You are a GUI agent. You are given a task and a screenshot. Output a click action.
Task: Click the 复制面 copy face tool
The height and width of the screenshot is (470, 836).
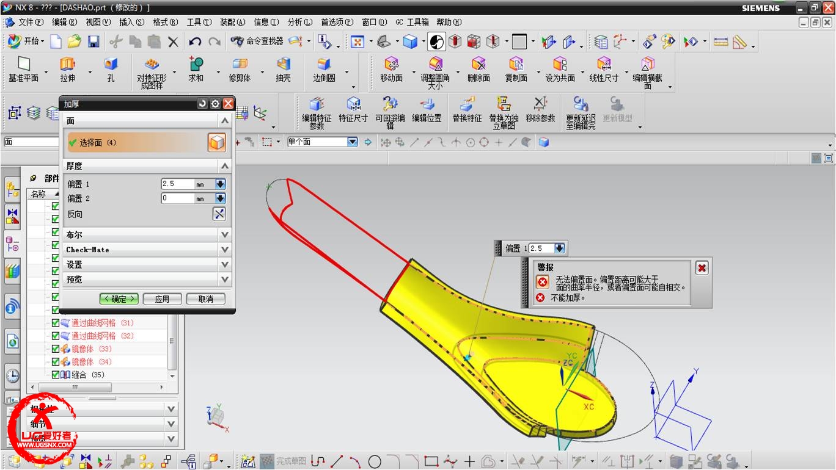[516, 70]
